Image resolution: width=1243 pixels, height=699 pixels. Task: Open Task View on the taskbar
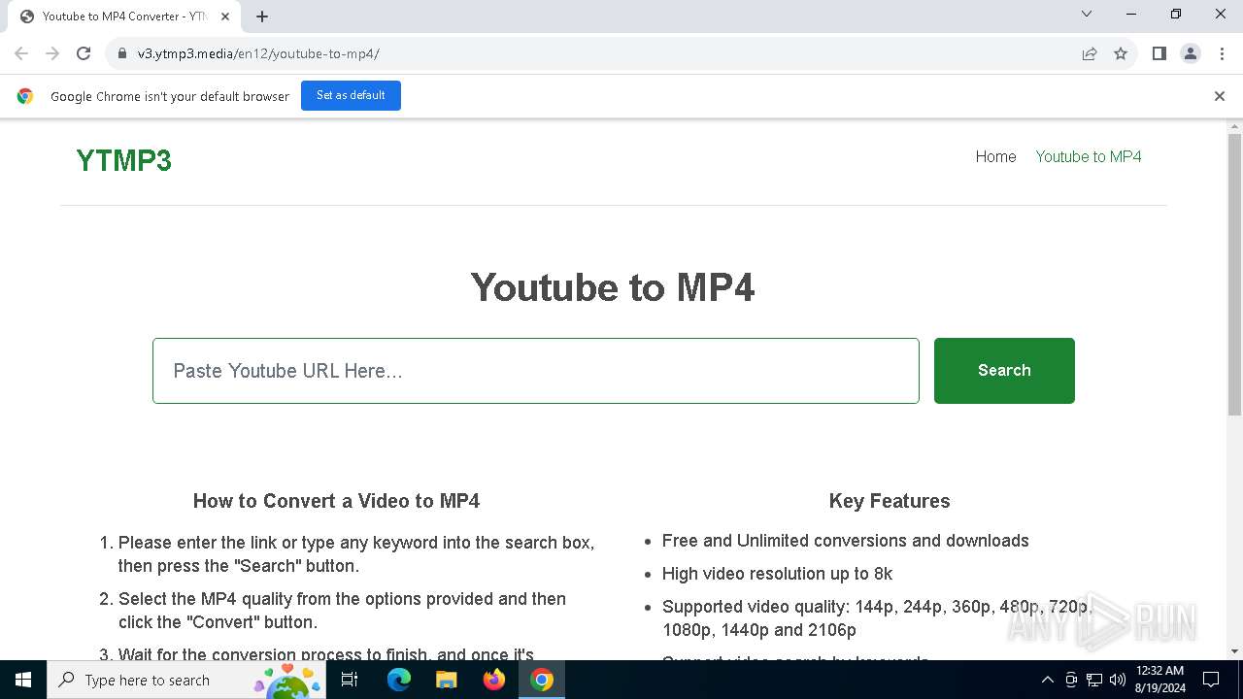click(350, 680)
